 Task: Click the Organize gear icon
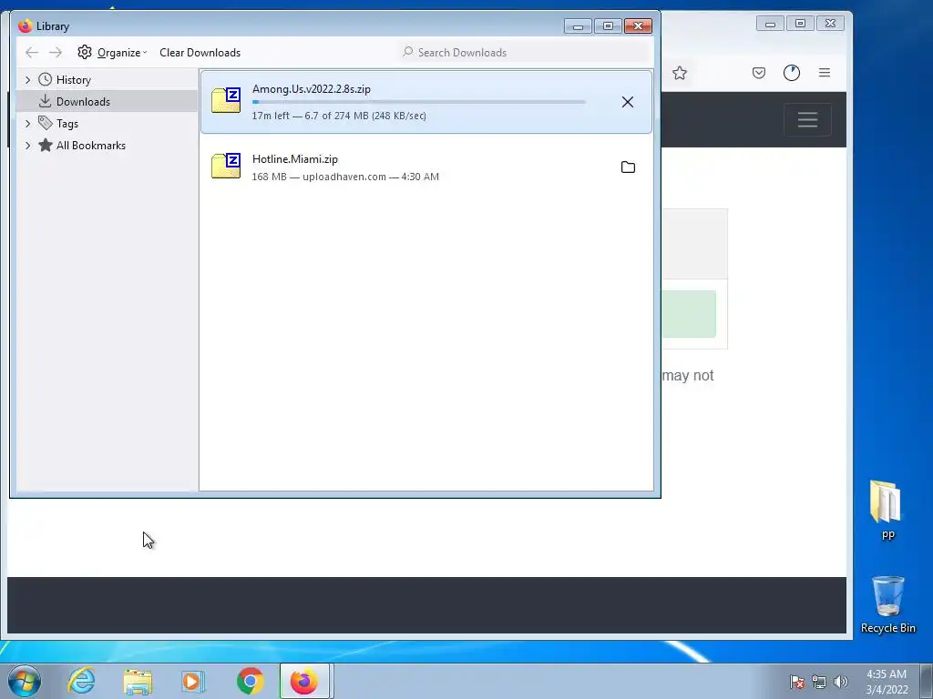[85, 52]
